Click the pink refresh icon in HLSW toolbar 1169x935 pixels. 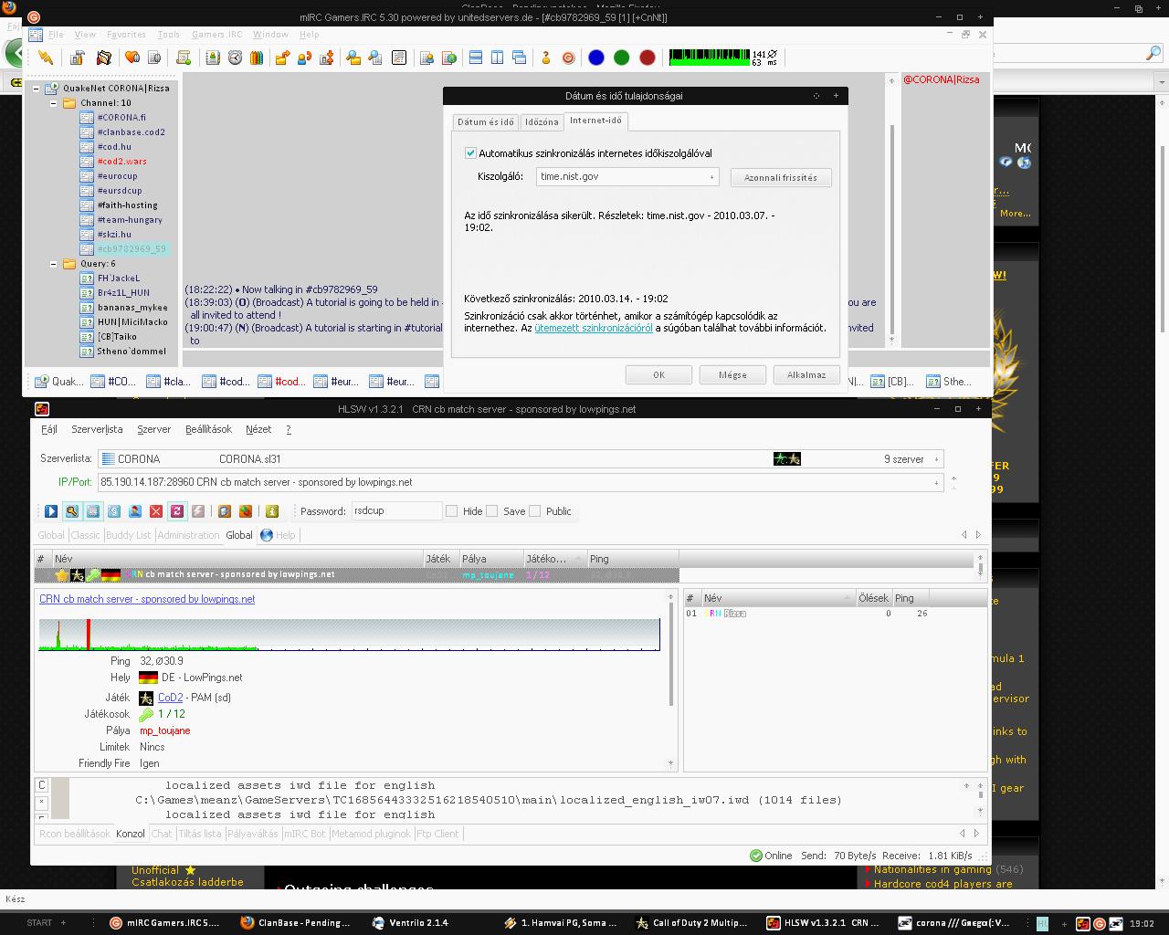177,511
